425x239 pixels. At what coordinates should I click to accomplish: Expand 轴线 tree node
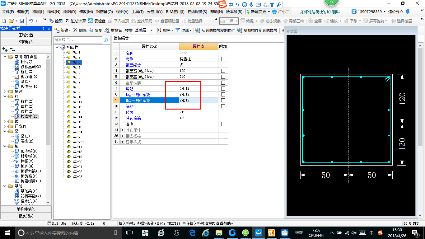click(5, 91)
